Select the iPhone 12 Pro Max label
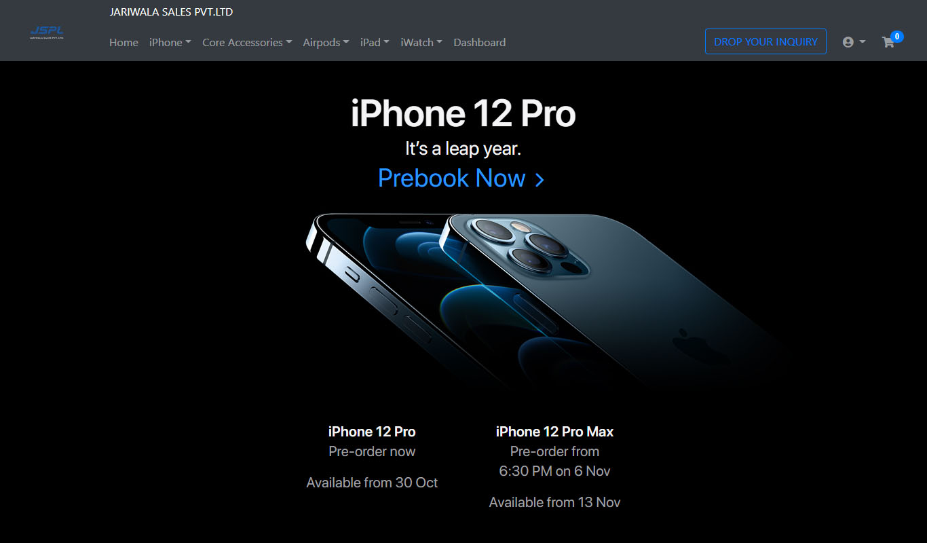This screenshot has width=927, height=543. [x=554, y=432]
